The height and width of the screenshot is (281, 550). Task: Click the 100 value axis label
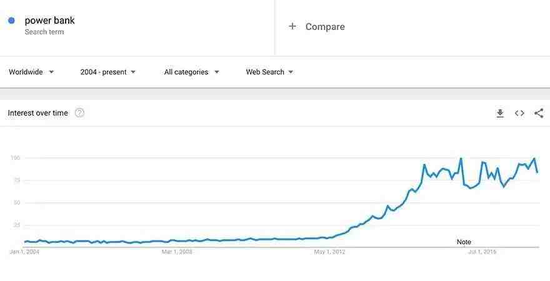pos(16,158)
